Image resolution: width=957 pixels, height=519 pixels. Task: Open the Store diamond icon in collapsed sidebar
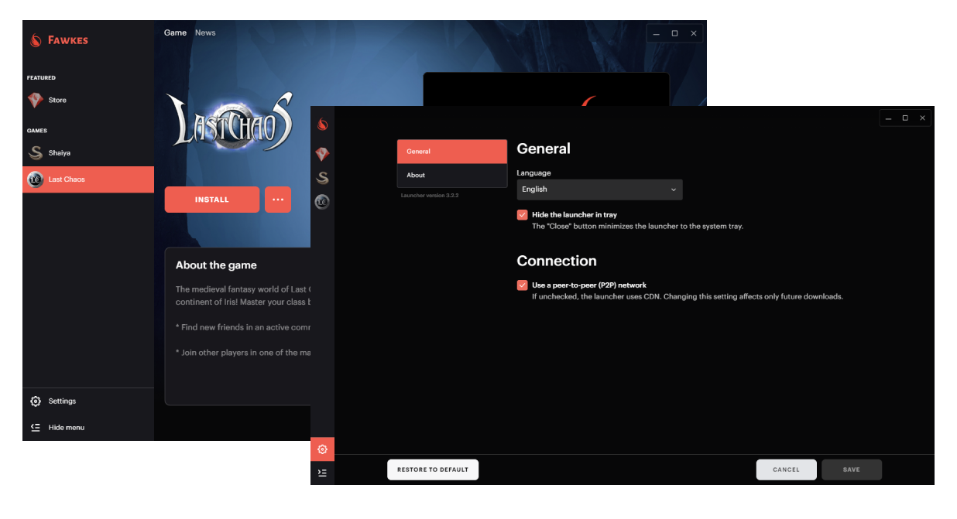(323, 154)
